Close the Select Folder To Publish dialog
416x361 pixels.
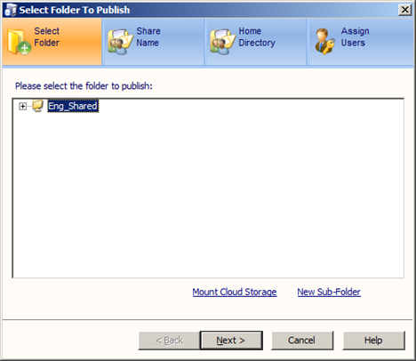(404, 10)
